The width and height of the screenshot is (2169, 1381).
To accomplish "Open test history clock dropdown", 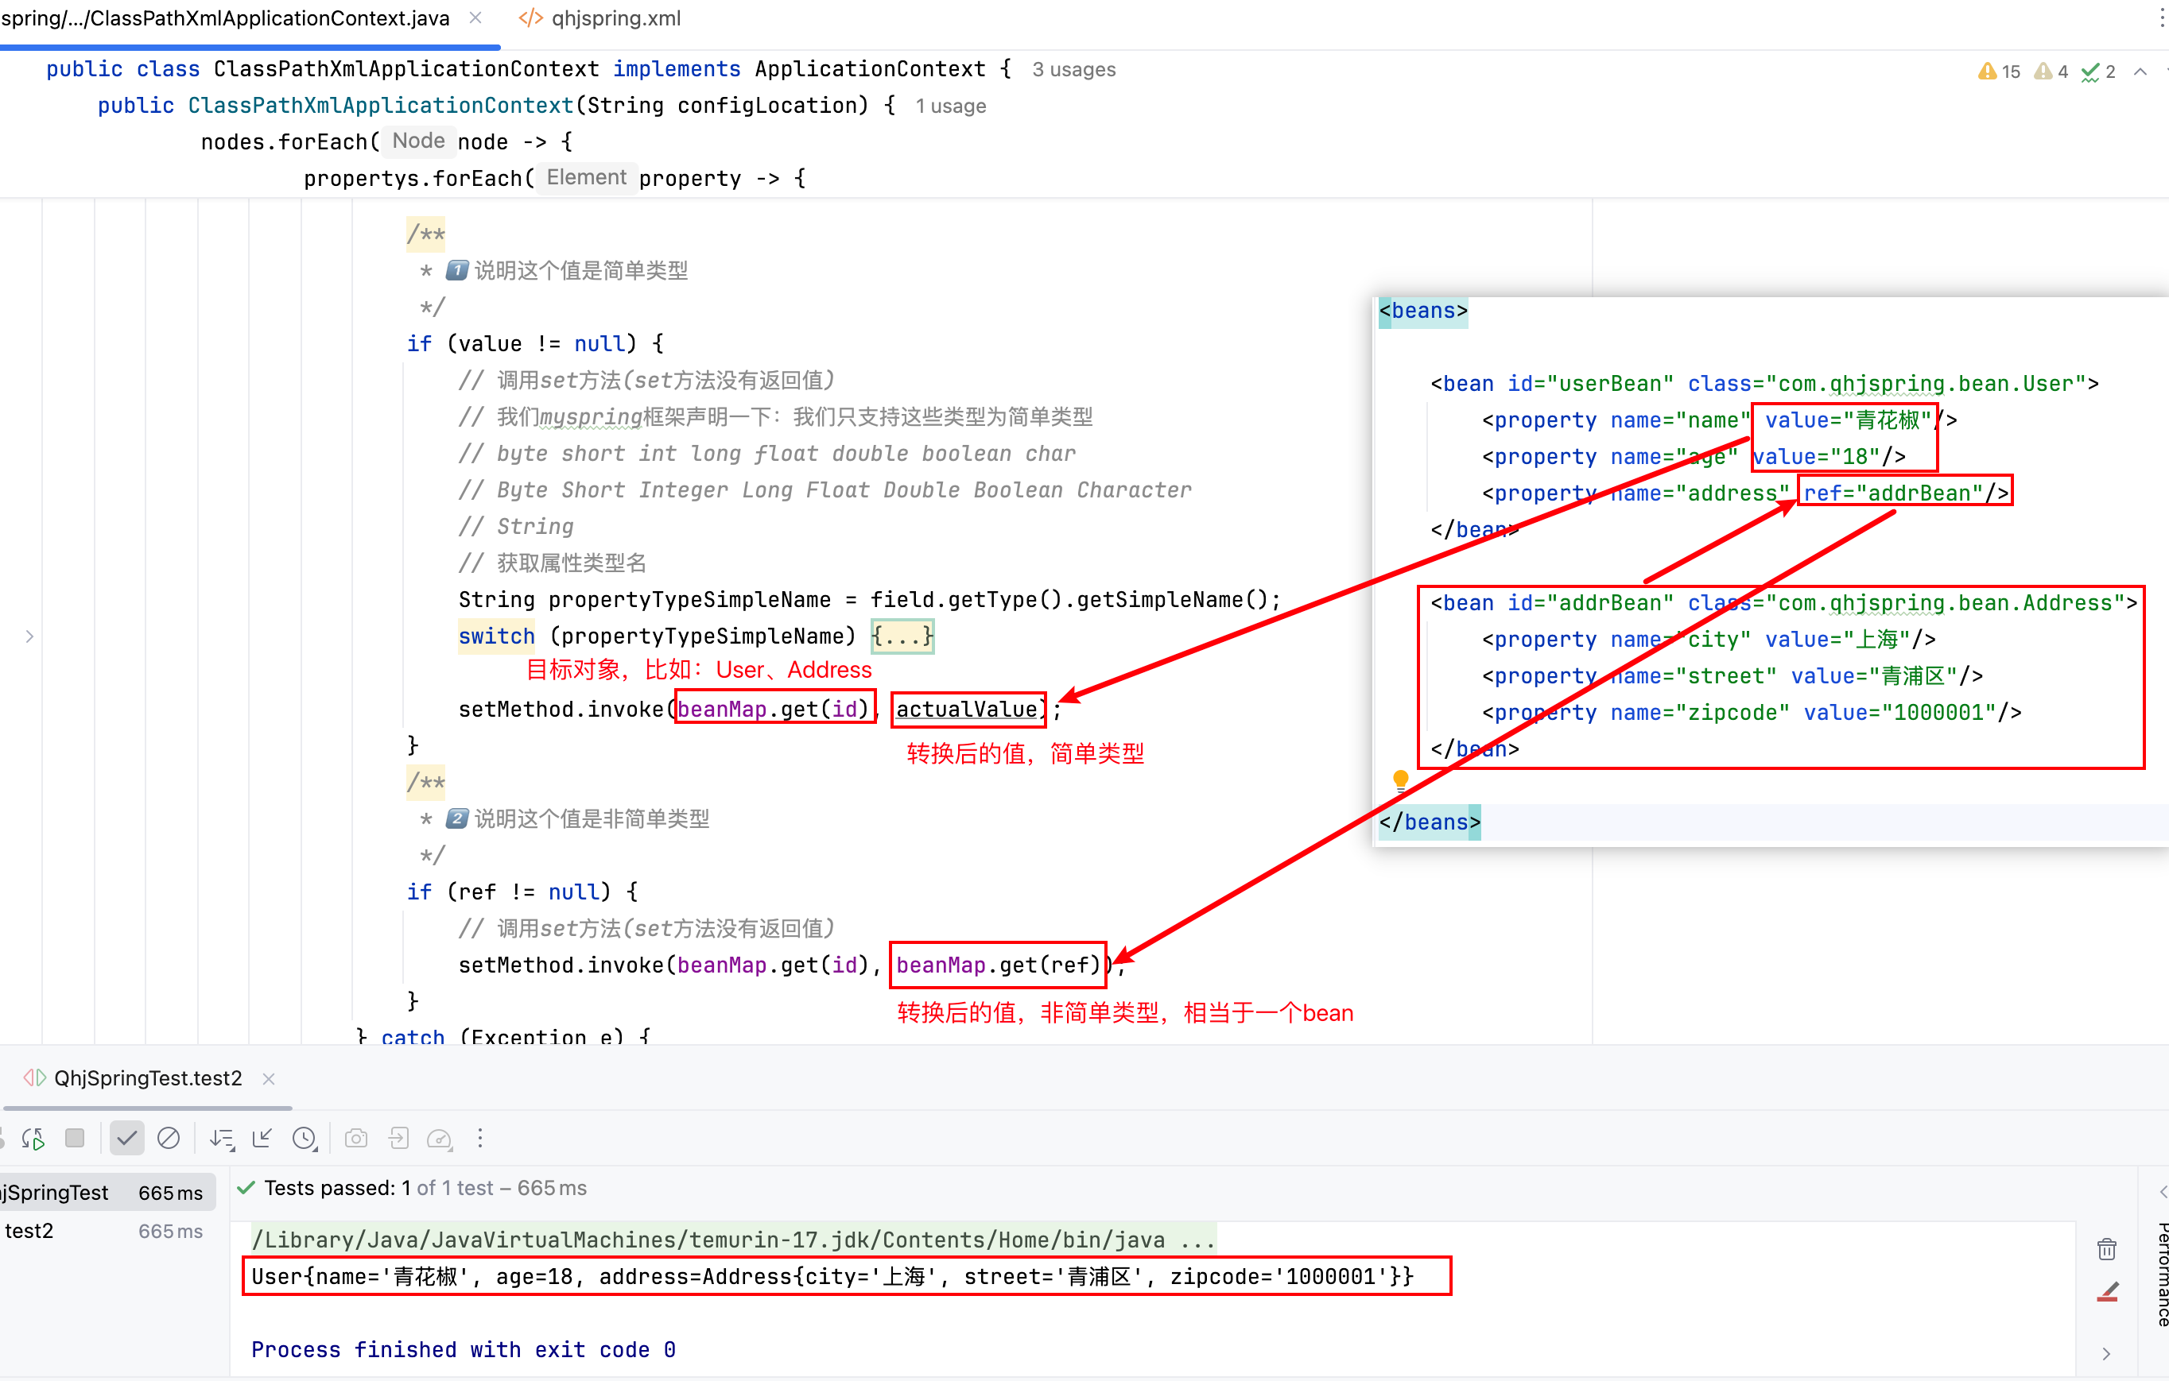I will coord(306,1139).
